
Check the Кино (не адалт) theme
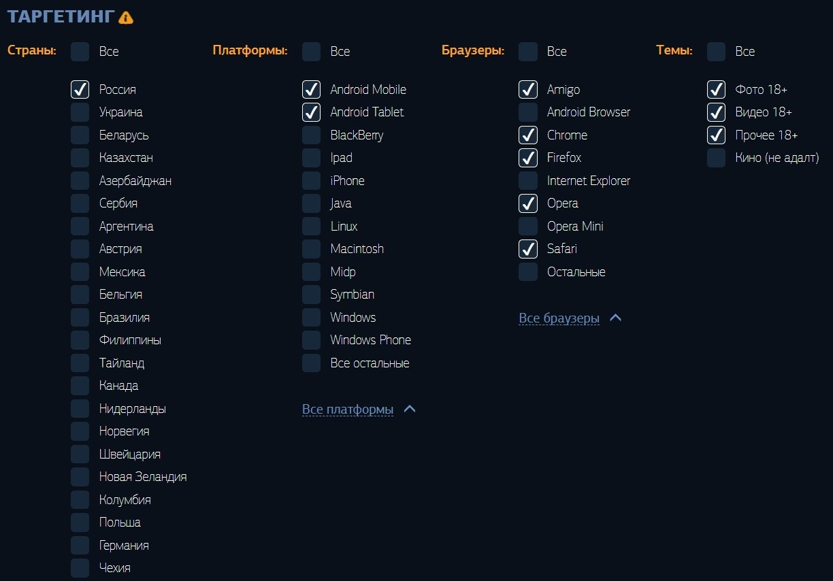(716, 158)
